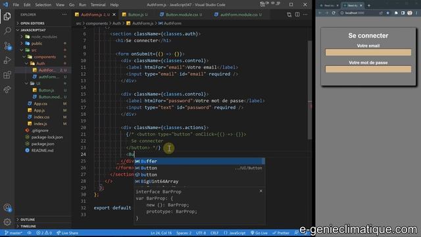Open the Accounts menu icon
The width and height of the screenshot is (421, 237).
(7, 208)
